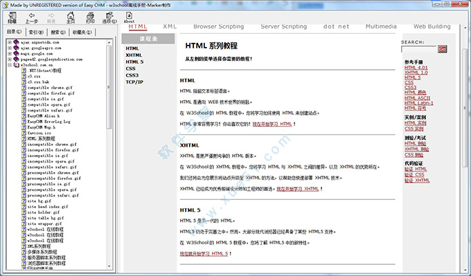Screen dimensions: 471x276
Task: Select 'XML系列教程' tree item
Action: coord(39,246)
